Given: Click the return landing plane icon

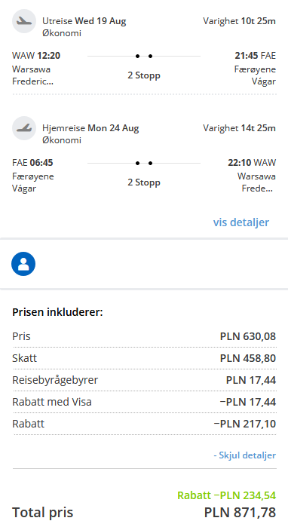Looking at the screenshot, I should point(24,128).
